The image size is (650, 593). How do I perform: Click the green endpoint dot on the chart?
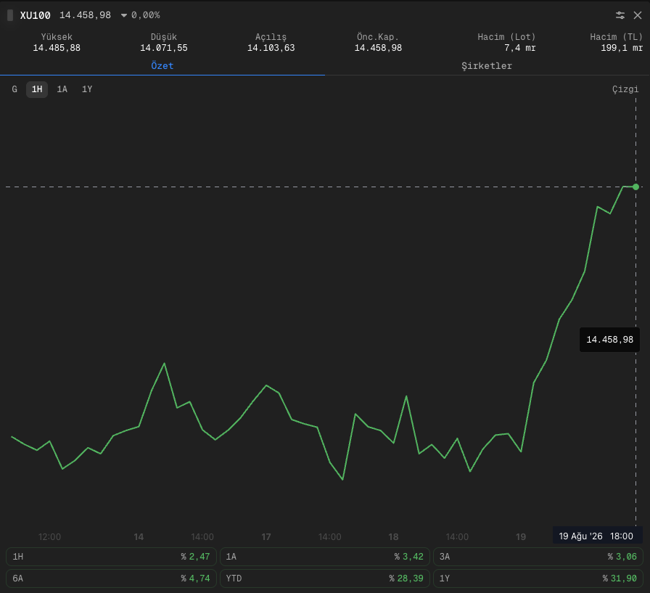pyautogui.click(x=635, y=187)
